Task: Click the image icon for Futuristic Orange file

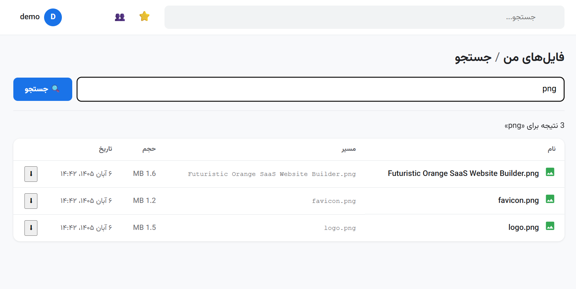Action: [550, 172]
